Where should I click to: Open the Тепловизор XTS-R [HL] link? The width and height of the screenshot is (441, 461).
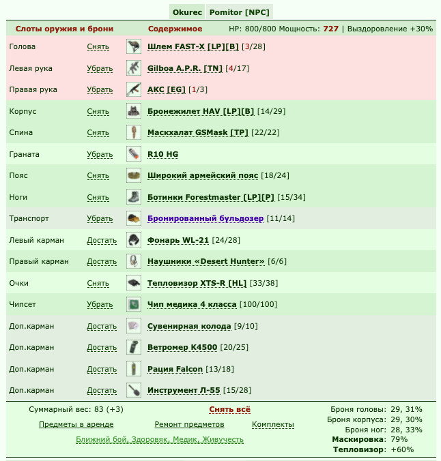[197, 283]
